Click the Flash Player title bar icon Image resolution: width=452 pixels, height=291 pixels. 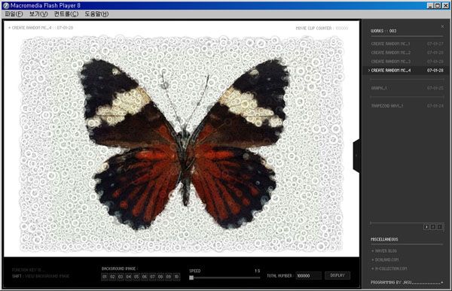[6, 5]
